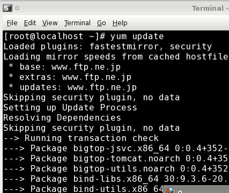
Task: Open the File menu
Action: tap(12, 23)
